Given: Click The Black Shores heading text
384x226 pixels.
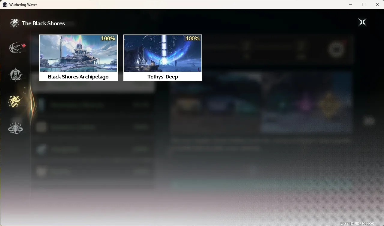Looking at the screenshot, I should 44,23.
